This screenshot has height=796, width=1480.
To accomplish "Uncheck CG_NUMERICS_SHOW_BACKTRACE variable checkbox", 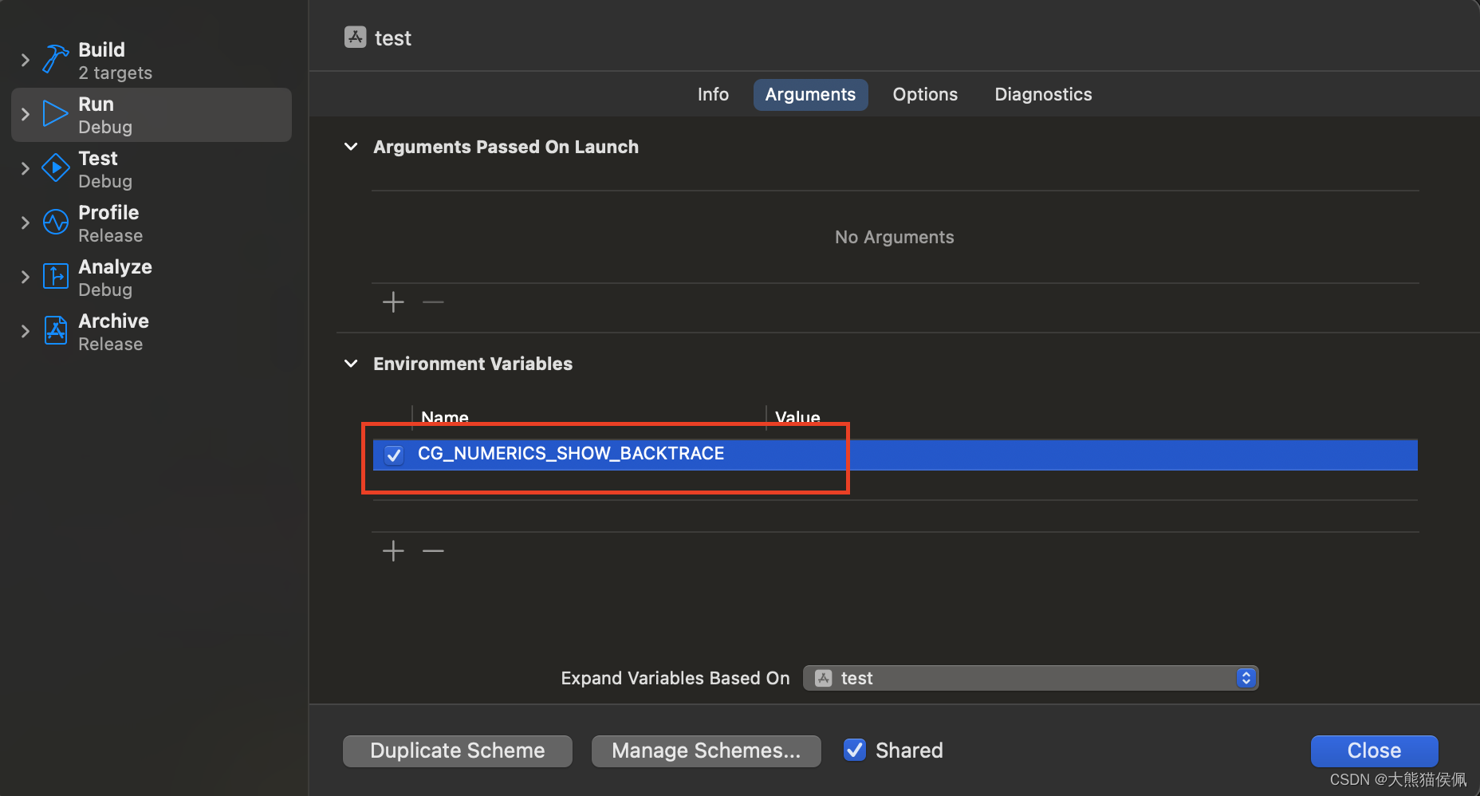I will [x=394, y=455].
